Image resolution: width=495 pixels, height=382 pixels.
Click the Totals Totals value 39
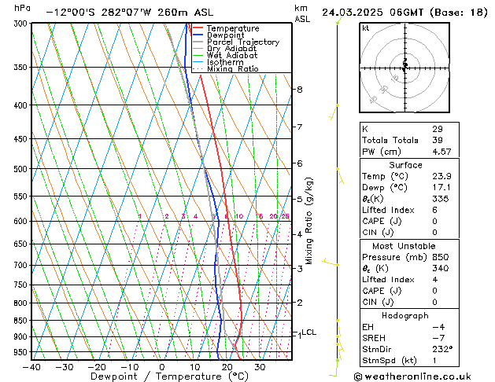coord(438,140)
